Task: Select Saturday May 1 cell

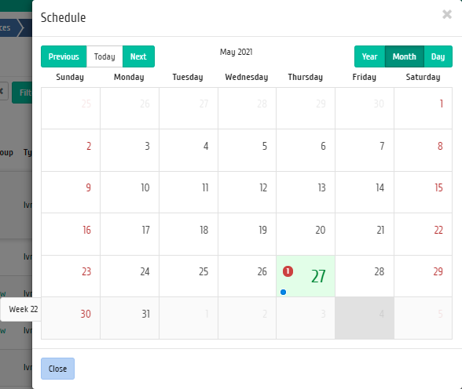Action: coord(423,108)
